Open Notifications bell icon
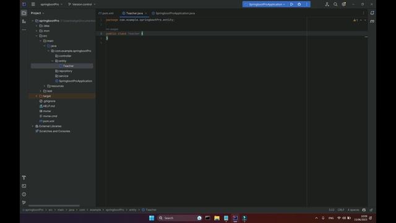The width and height of the screenshot is (396, 223). 372,13
